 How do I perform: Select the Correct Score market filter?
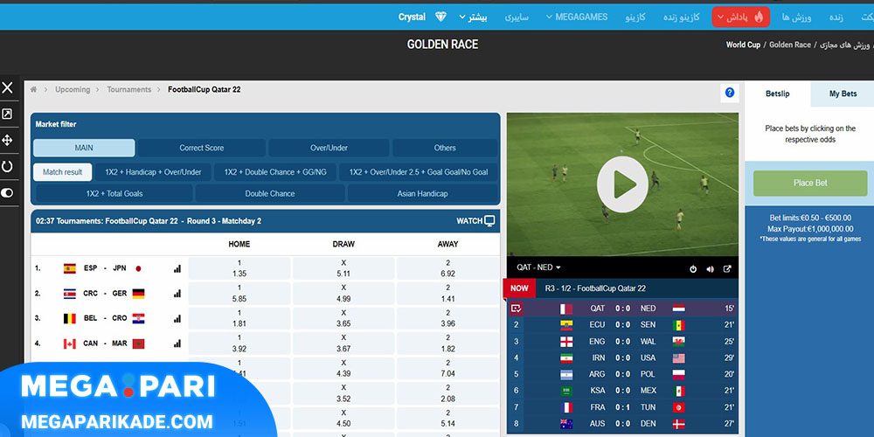tap(201, 148)
